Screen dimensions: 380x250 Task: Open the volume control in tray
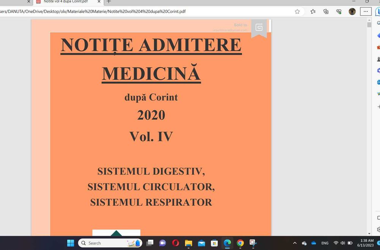(x=343, y=243)
